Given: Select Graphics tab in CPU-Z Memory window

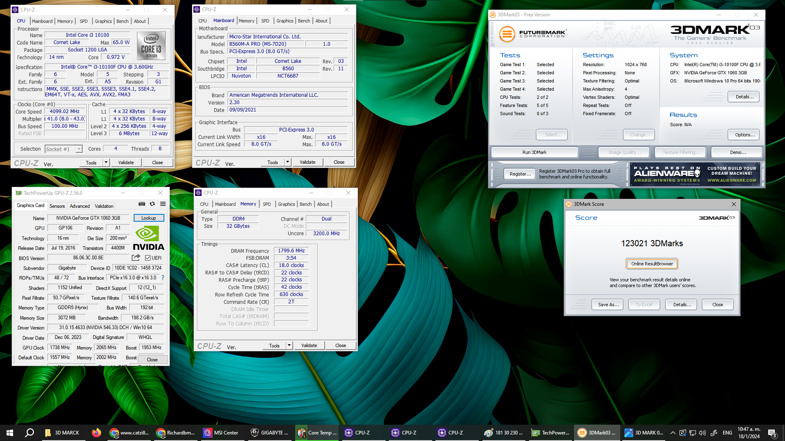Looking at the screenshot, I should click(287, 204).
